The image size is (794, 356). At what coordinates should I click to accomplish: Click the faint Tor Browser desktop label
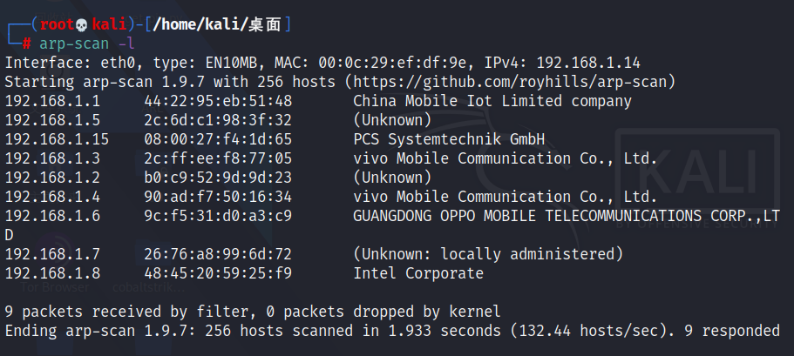coord(57,286)
